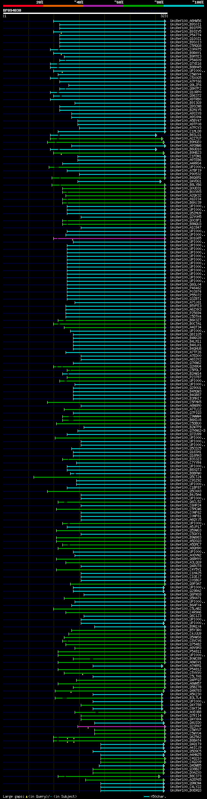
Task: Select the UniRef100_B3L7L4 label
Action: pyautogui.click(x=186, y=698)
